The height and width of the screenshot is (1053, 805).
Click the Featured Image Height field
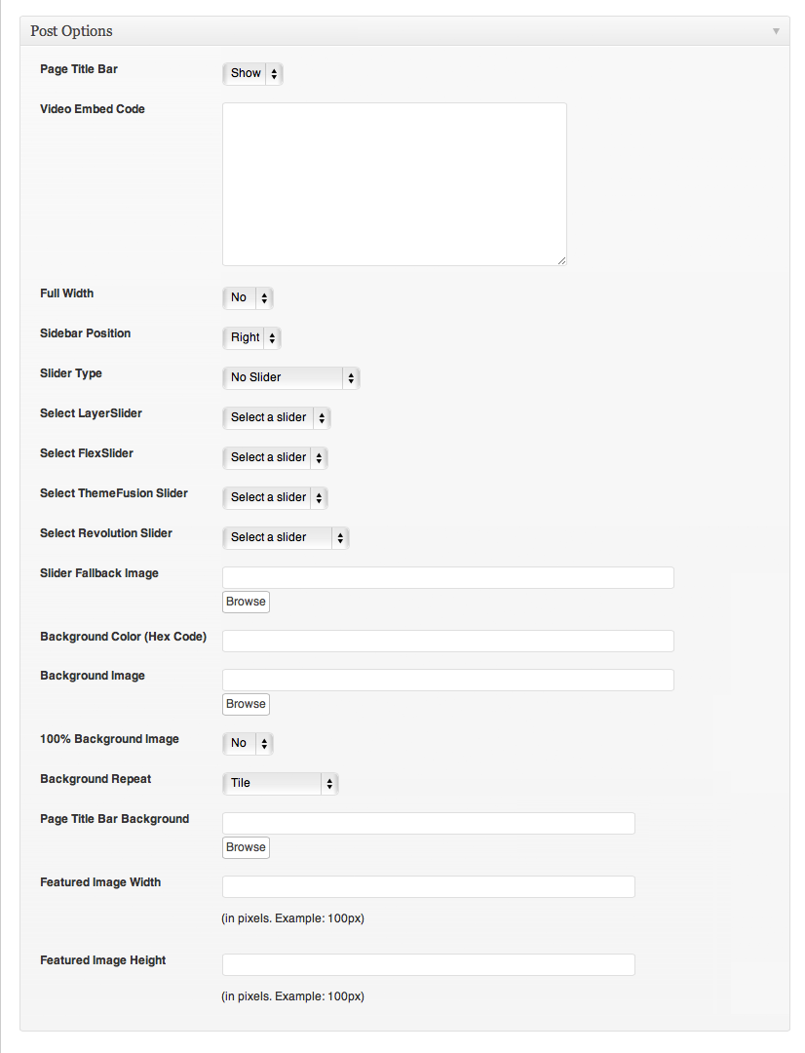(x=428, y=964)
